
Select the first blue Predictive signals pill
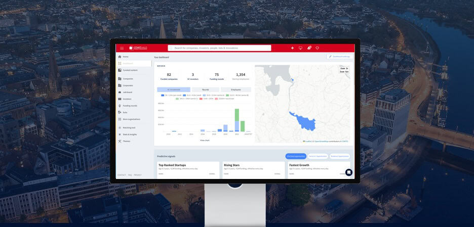coord(296,156)
